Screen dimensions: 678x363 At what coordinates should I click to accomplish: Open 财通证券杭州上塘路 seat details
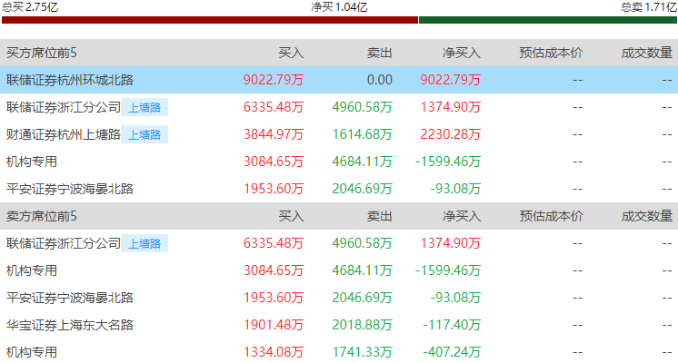(63, 134)
